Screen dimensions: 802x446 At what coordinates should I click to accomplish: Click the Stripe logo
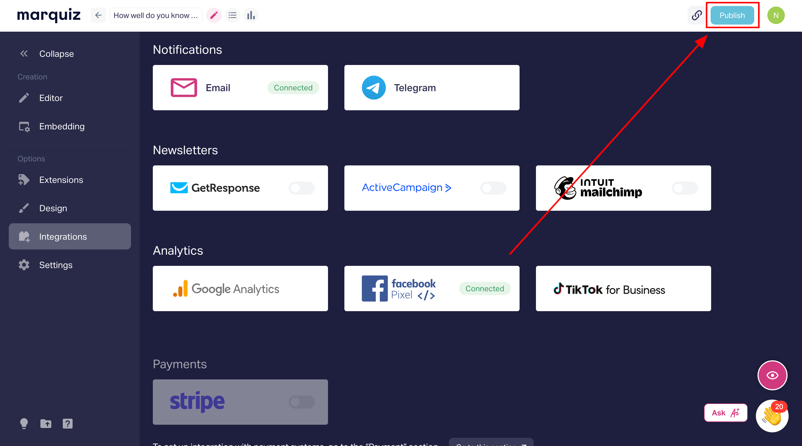197,402
